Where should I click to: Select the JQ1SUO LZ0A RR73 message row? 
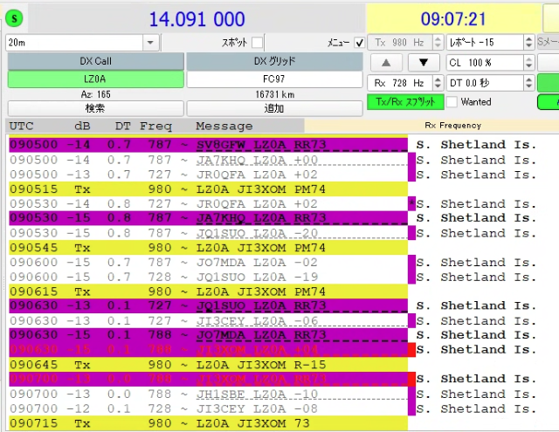[x=208, y=306]
